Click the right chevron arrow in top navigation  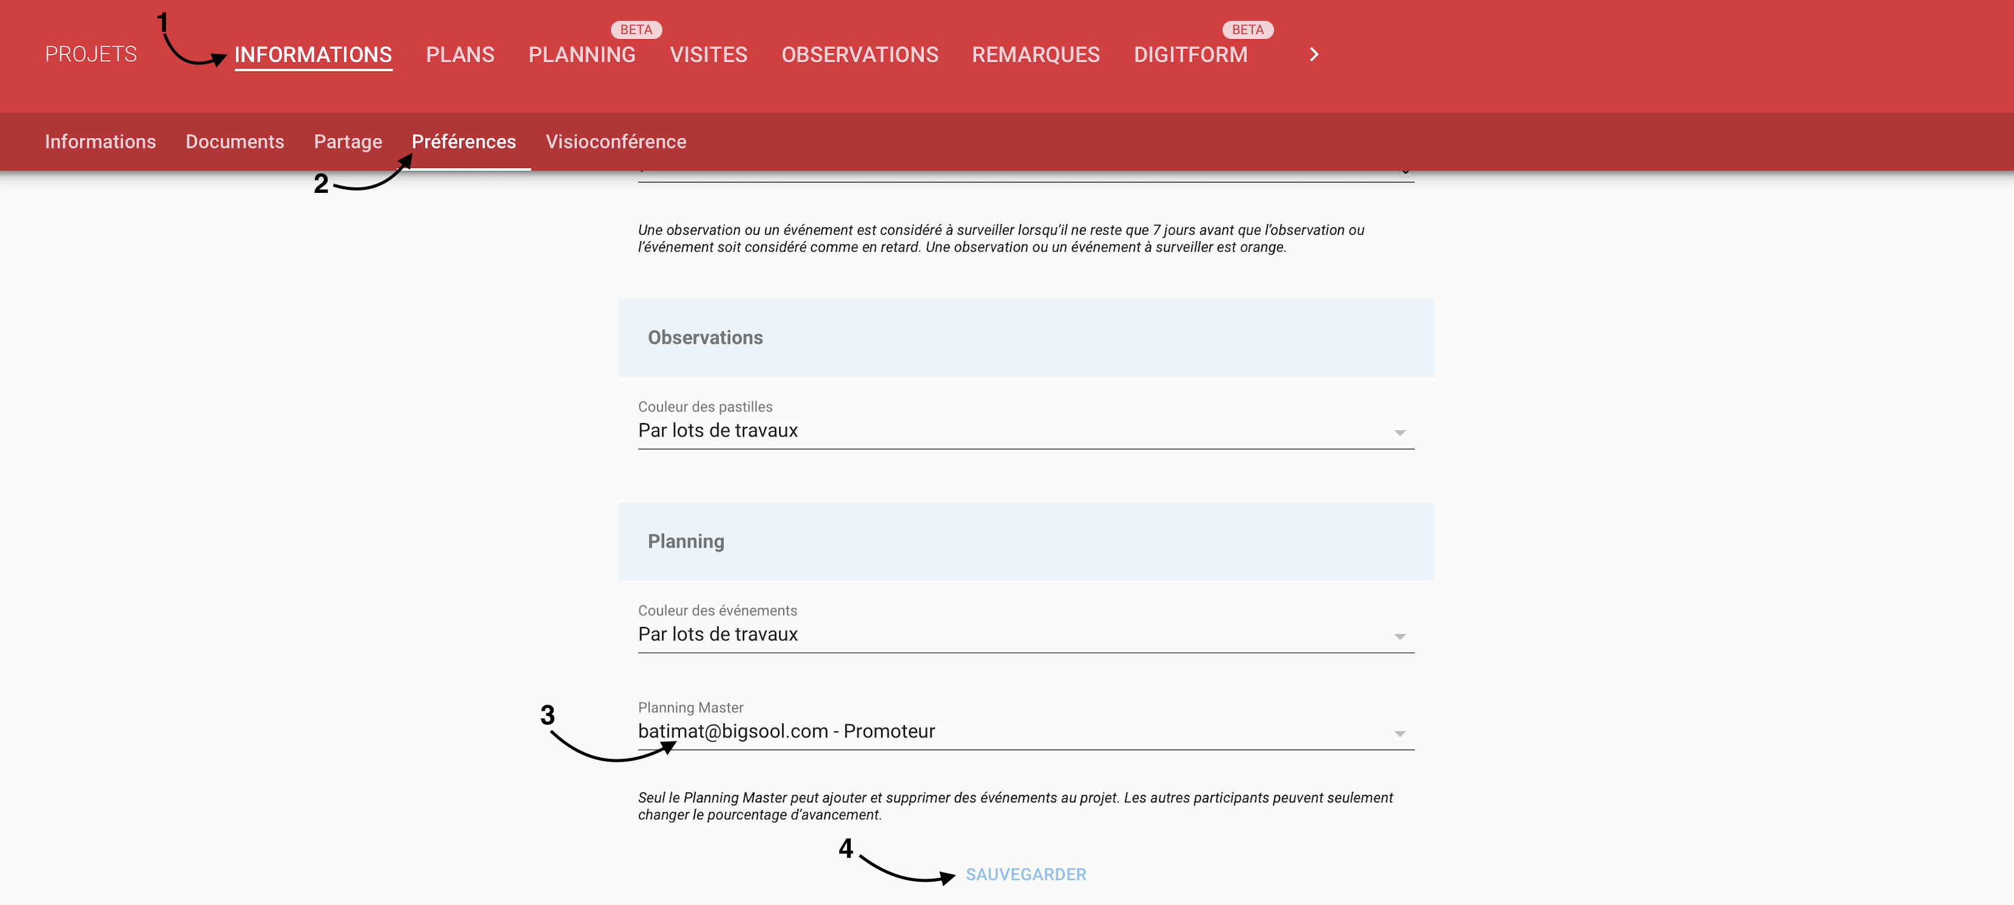(1313, 54)
